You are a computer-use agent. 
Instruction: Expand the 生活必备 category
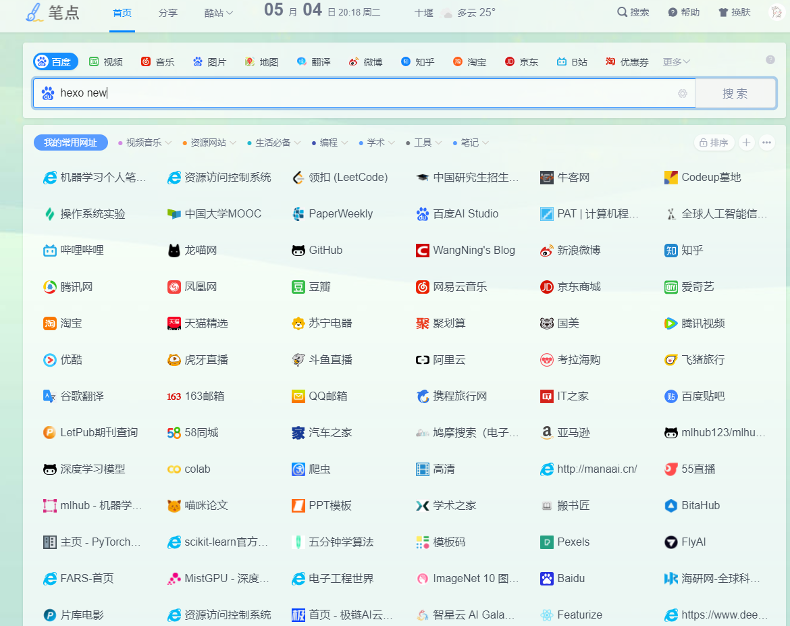click(273, 142)
